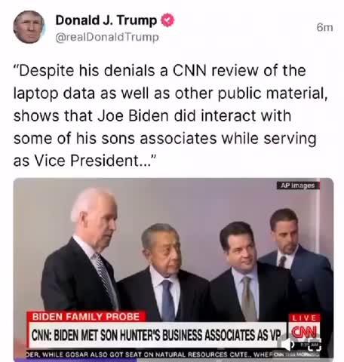Viewport: 344px width, 362px height.
Task: Click the verified checkmark badge
Action: pos(167,20)
